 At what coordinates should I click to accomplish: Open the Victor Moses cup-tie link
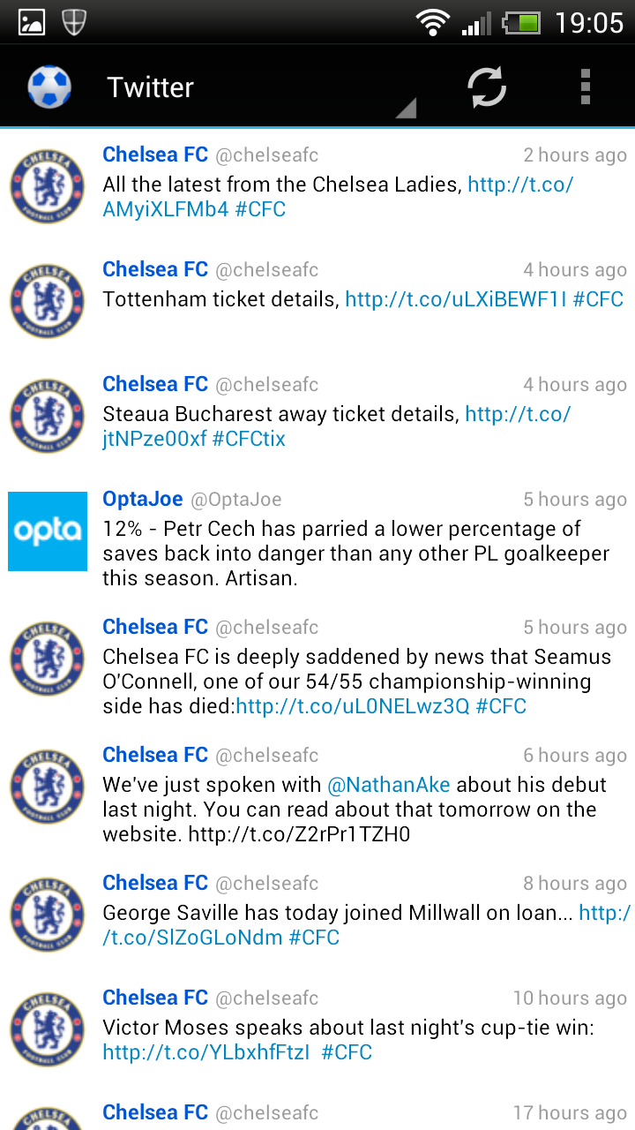coord(206,1052)
